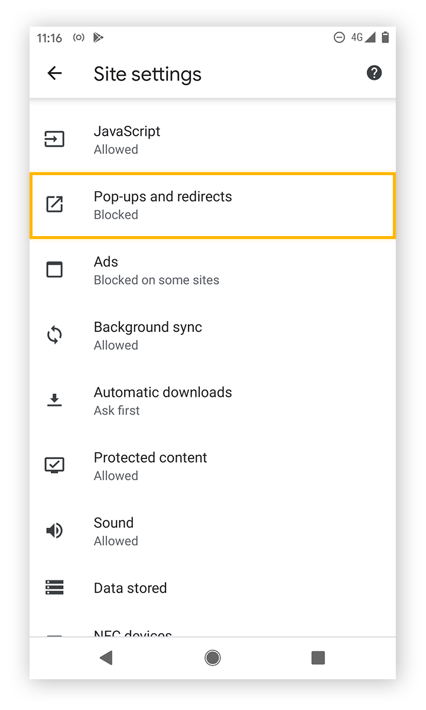Viewport: 426px width, 710px height.
Task: Open the Help question mark icon
Action: (374, 73)
